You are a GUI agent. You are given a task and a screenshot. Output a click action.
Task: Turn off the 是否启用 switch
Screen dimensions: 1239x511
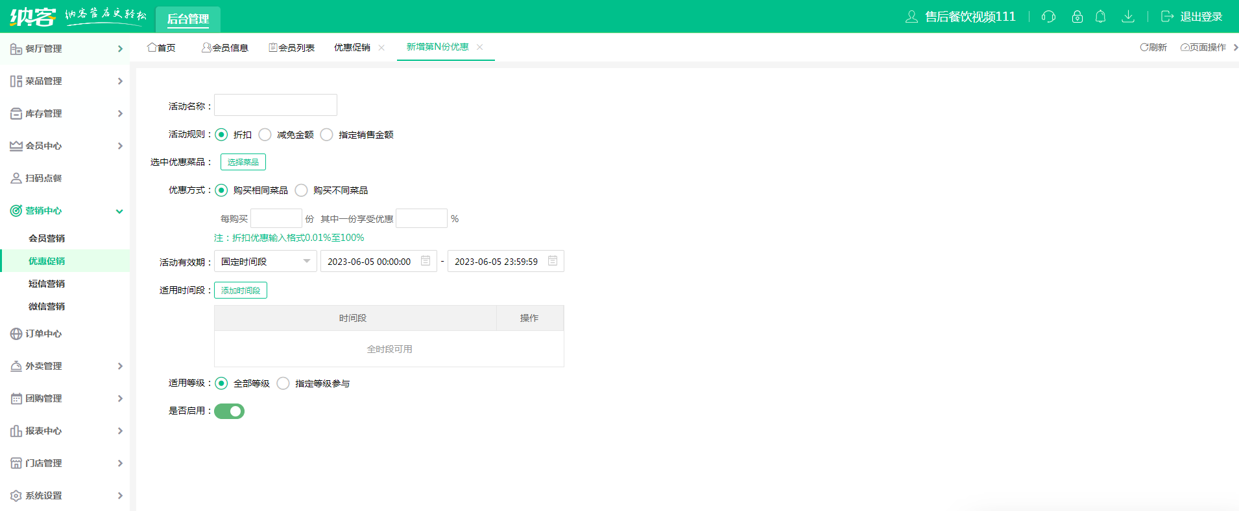click(230, 411)
